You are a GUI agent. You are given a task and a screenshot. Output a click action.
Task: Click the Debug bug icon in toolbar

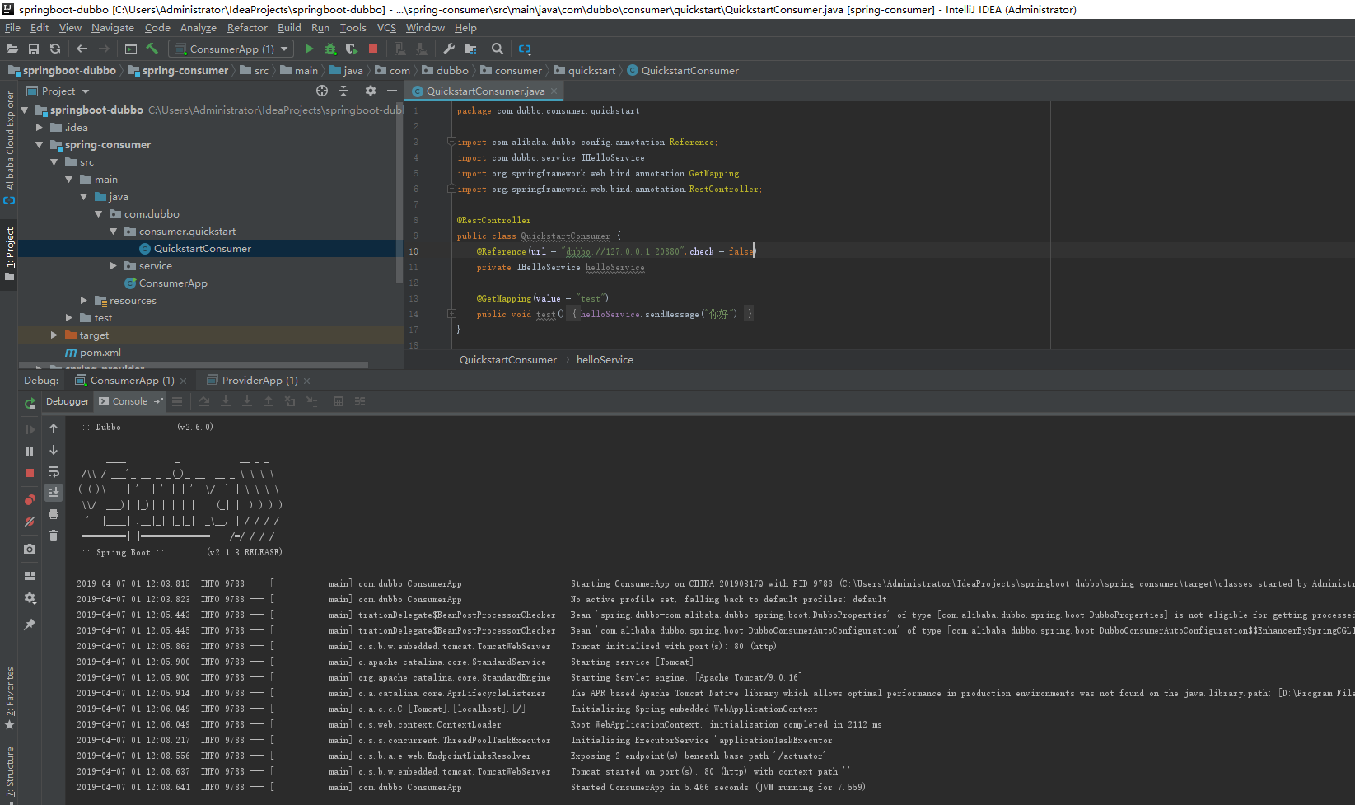pos(330,49)
